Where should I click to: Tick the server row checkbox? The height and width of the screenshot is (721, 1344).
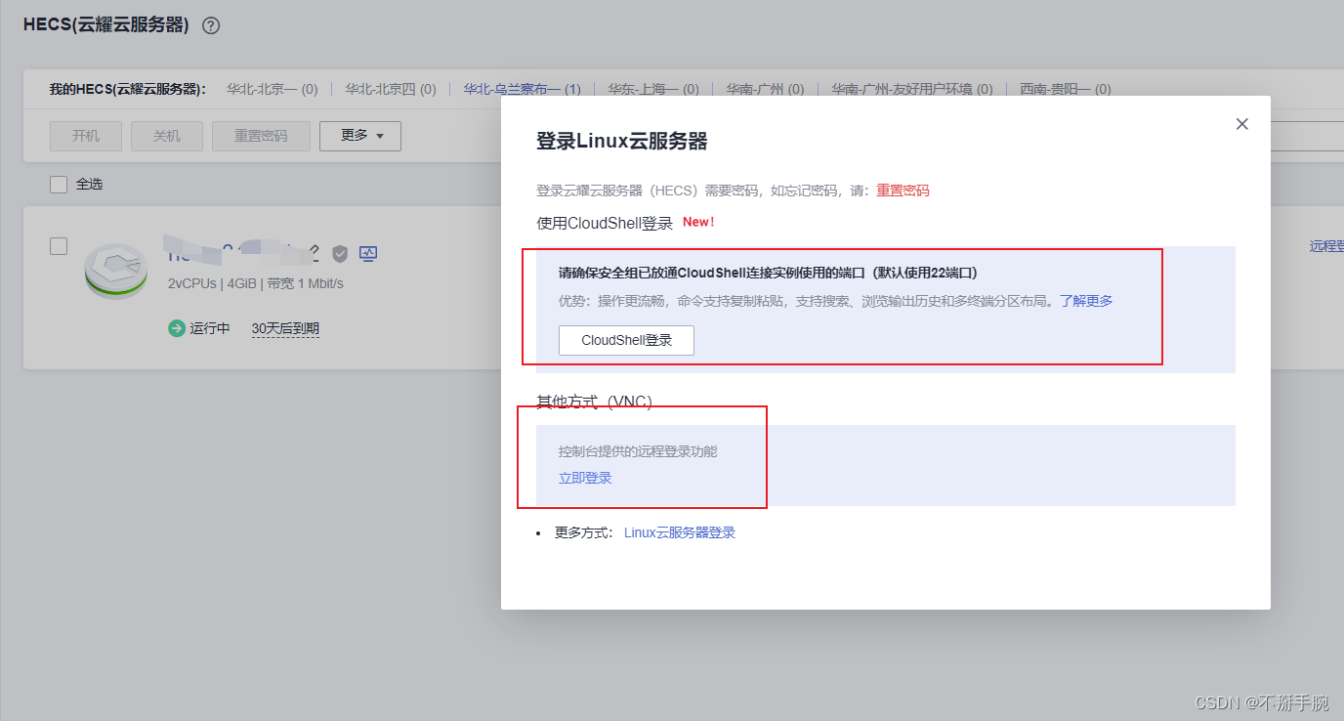tap(59, 246)
